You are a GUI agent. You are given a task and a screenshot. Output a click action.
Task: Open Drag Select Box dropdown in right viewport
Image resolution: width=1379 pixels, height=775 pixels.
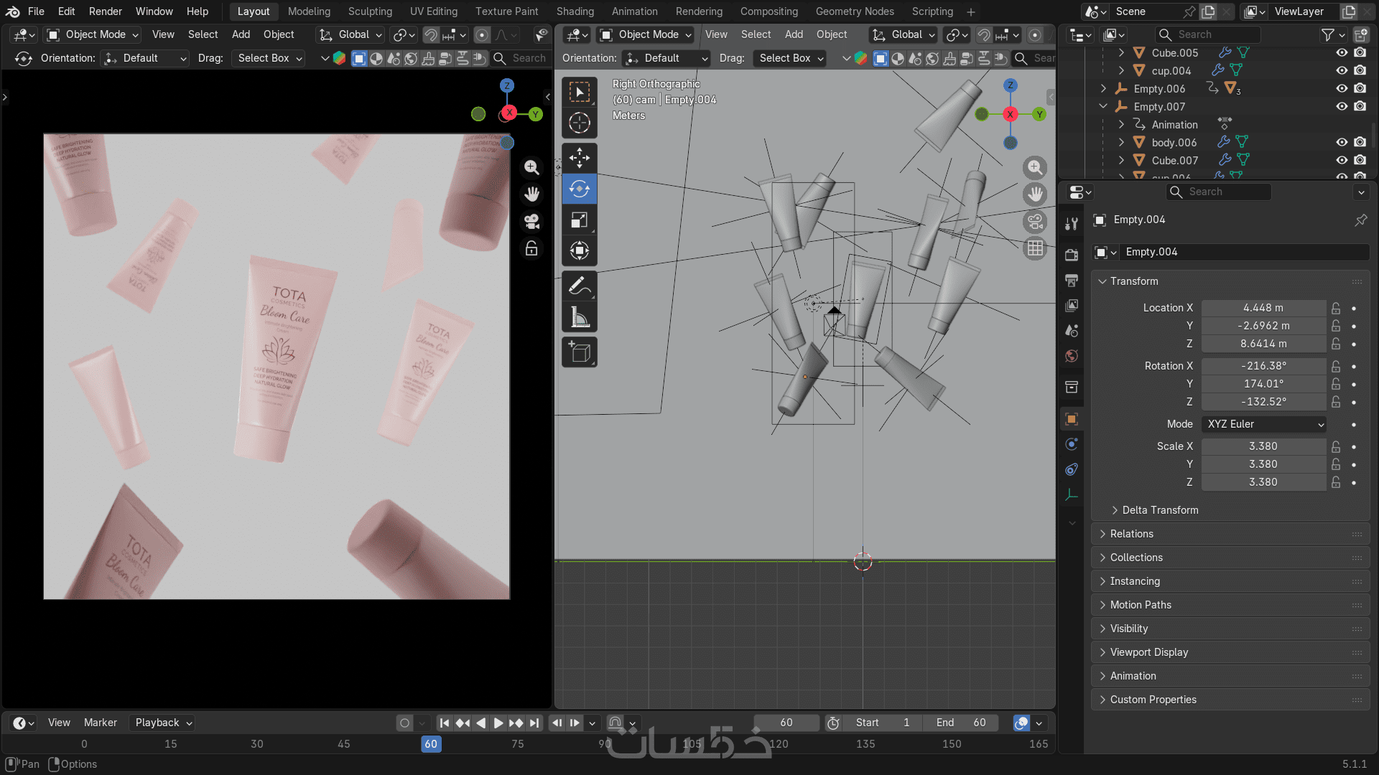click(x=790, y=58)
